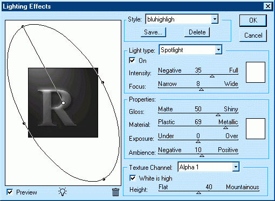
Task: Click the Gloss slider thumb
Action: [x=218, y=114]
